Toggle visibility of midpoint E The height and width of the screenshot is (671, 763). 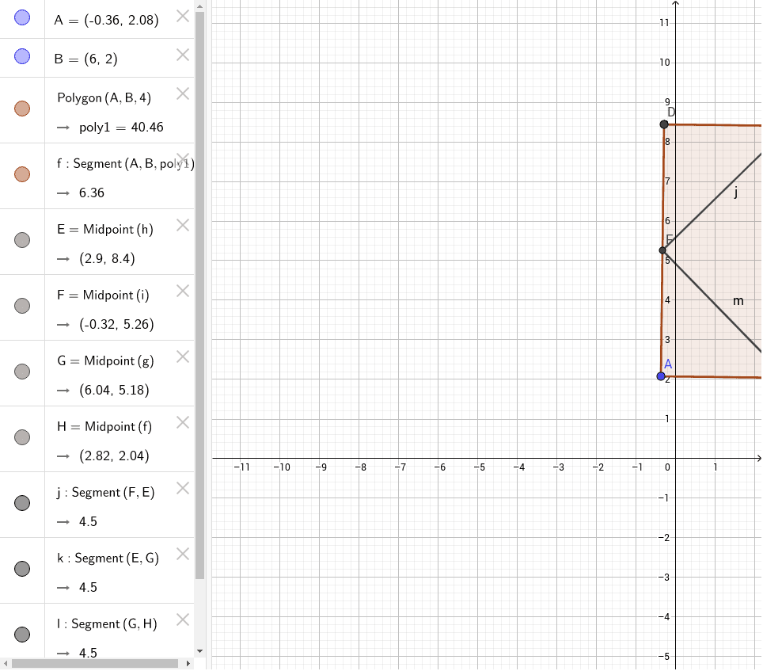tap(21, 240)
